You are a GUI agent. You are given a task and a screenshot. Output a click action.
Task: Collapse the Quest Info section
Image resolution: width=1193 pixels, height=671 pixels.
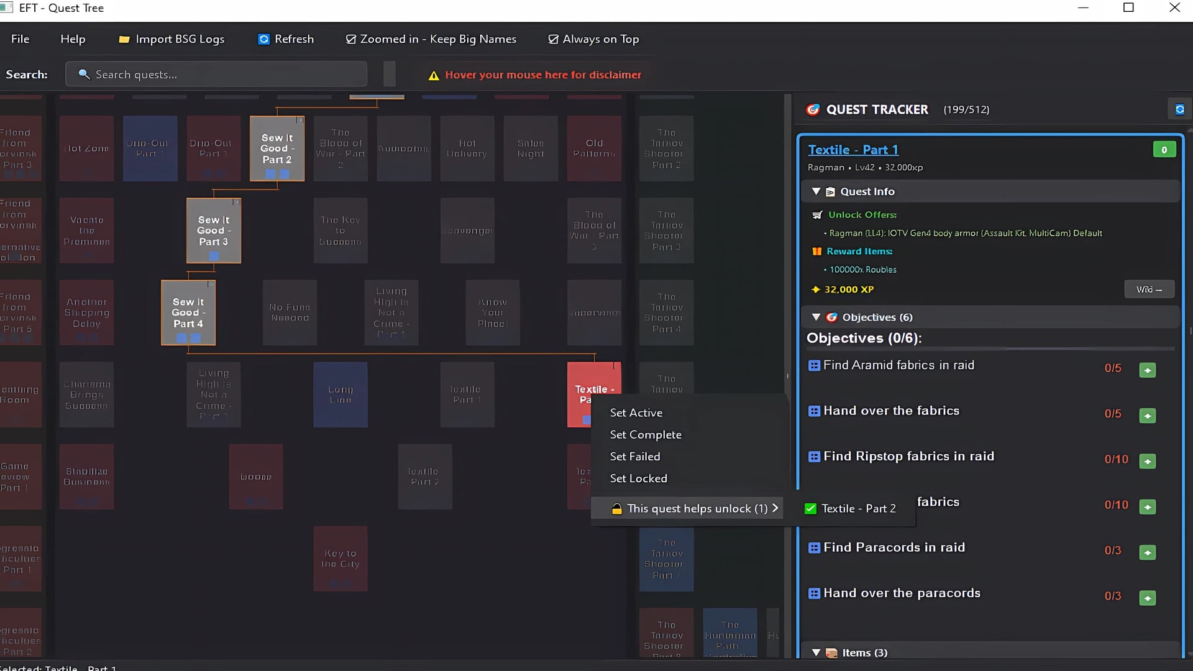(816, 192)
